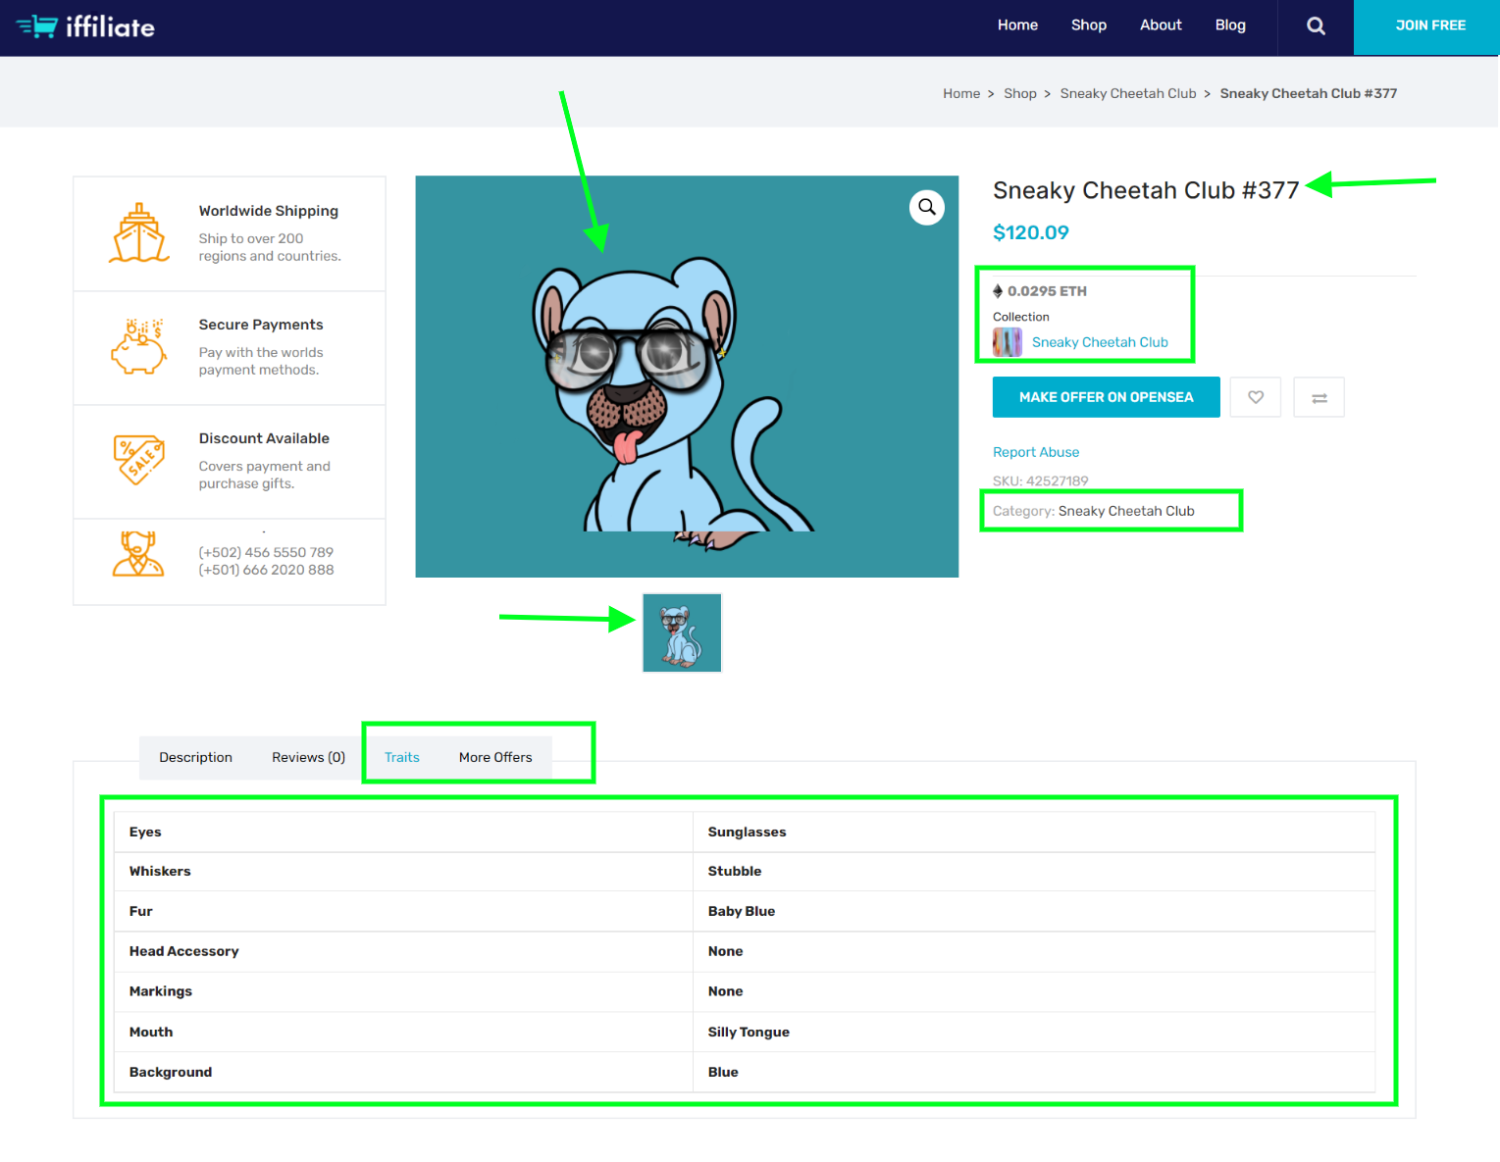1500x1162 pixels.
Task: Click MAKE OFFER ON OPENSEA button
Action: pyautogui.click(x=1107, y=397)
